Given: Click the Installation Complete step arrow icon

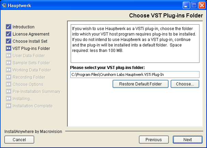Looking at the screenshot, I should coord(9,106).
